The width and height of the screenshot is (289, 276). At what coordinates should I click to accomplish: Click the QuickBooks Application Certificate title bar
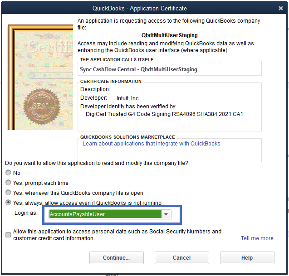click(140, 8)
